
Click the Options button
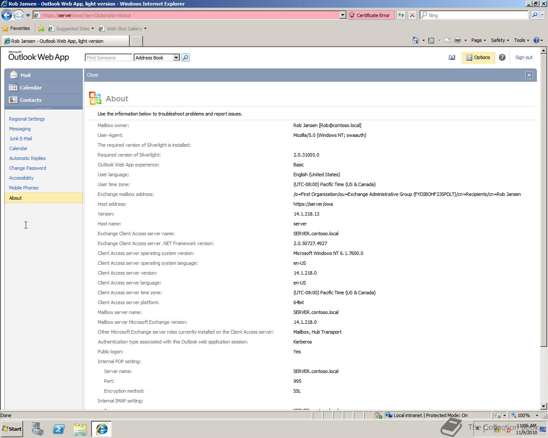coord(478,57)
